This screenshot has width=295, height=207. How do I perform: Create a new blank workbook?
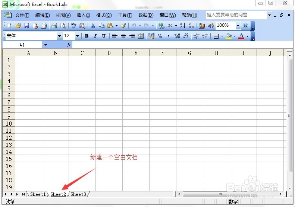(9, 26)
